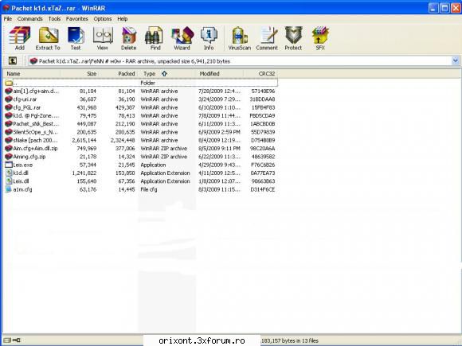Click the modified date 6/9/2009 2:59 PM
Screen dimensions: 462x346
pyautogui.click(x=219, y=132)
